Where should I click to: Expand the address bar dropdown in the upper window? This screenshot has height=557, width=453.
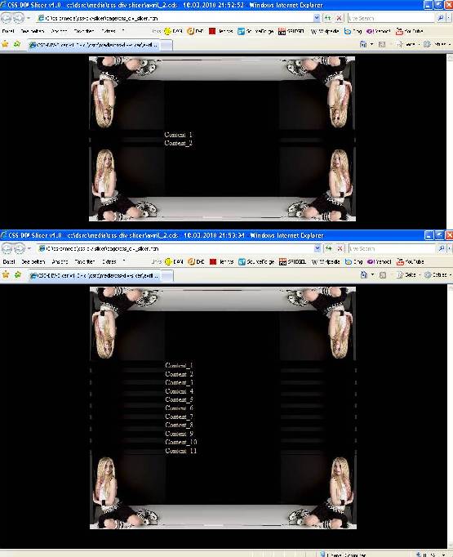pyautogui.click(x=317, y=18)
